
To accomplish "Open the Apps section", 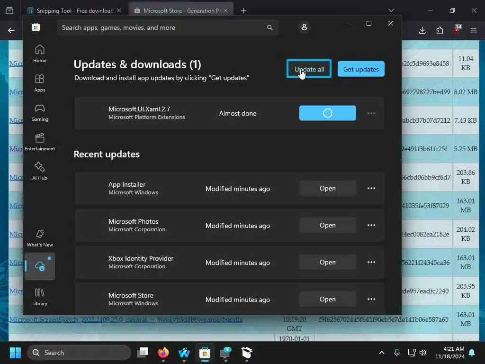I will tap(40, 83).
